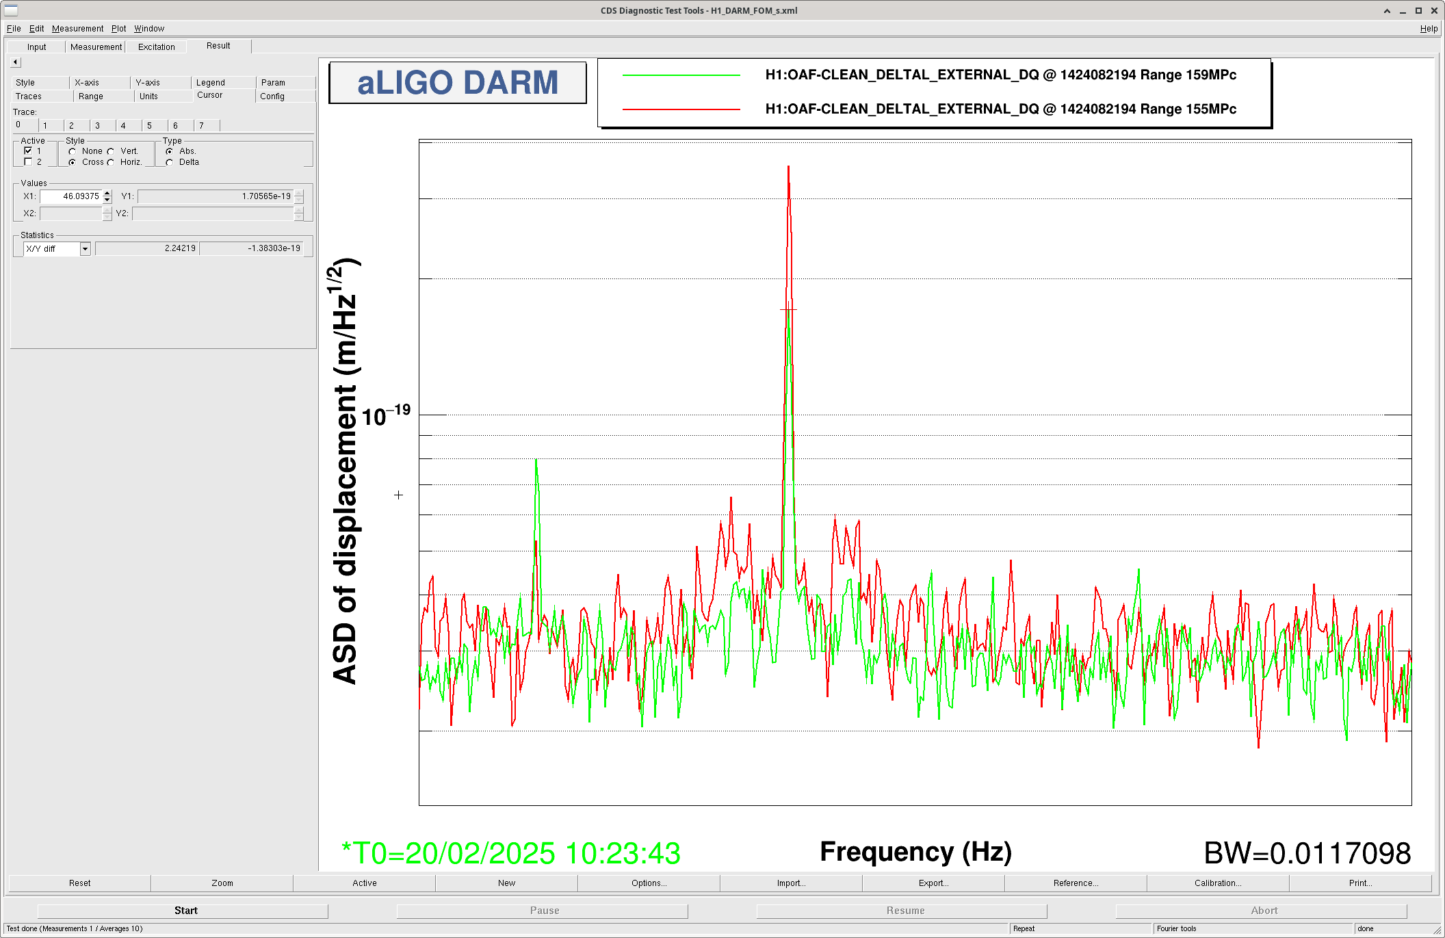Open the Edit menu
Screen dimensions: 1445x938
click(36, 29)
